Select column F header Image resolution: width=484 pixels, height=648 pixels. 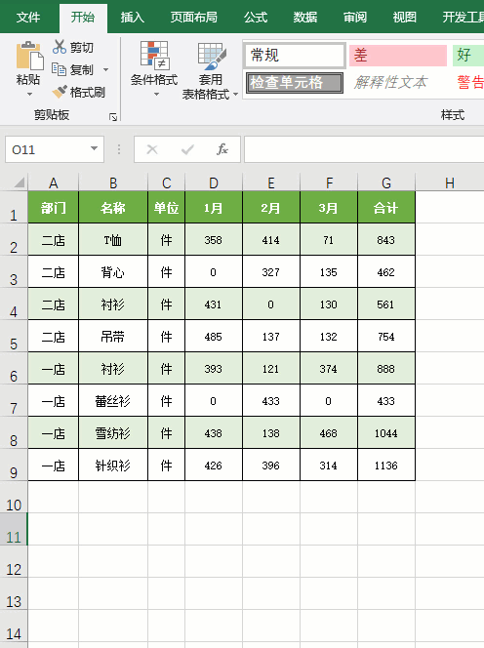[329, 182]
